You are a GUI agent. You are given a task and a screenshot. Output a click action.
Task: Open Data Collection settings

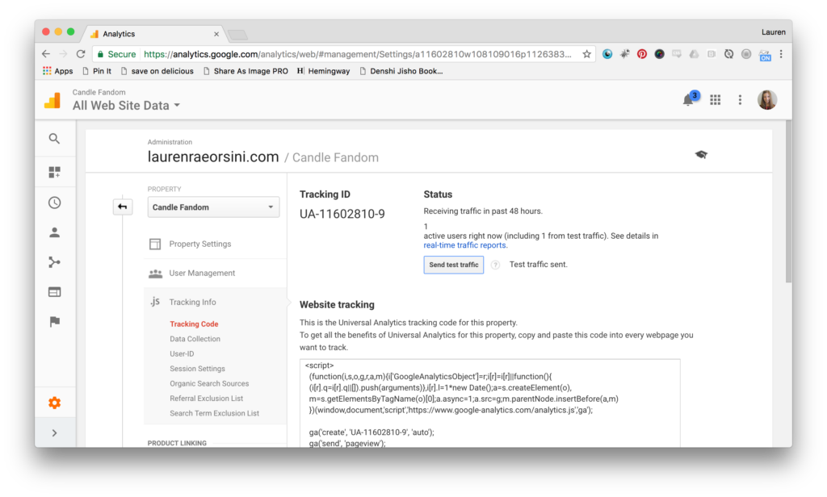click(x=195, y=339)
